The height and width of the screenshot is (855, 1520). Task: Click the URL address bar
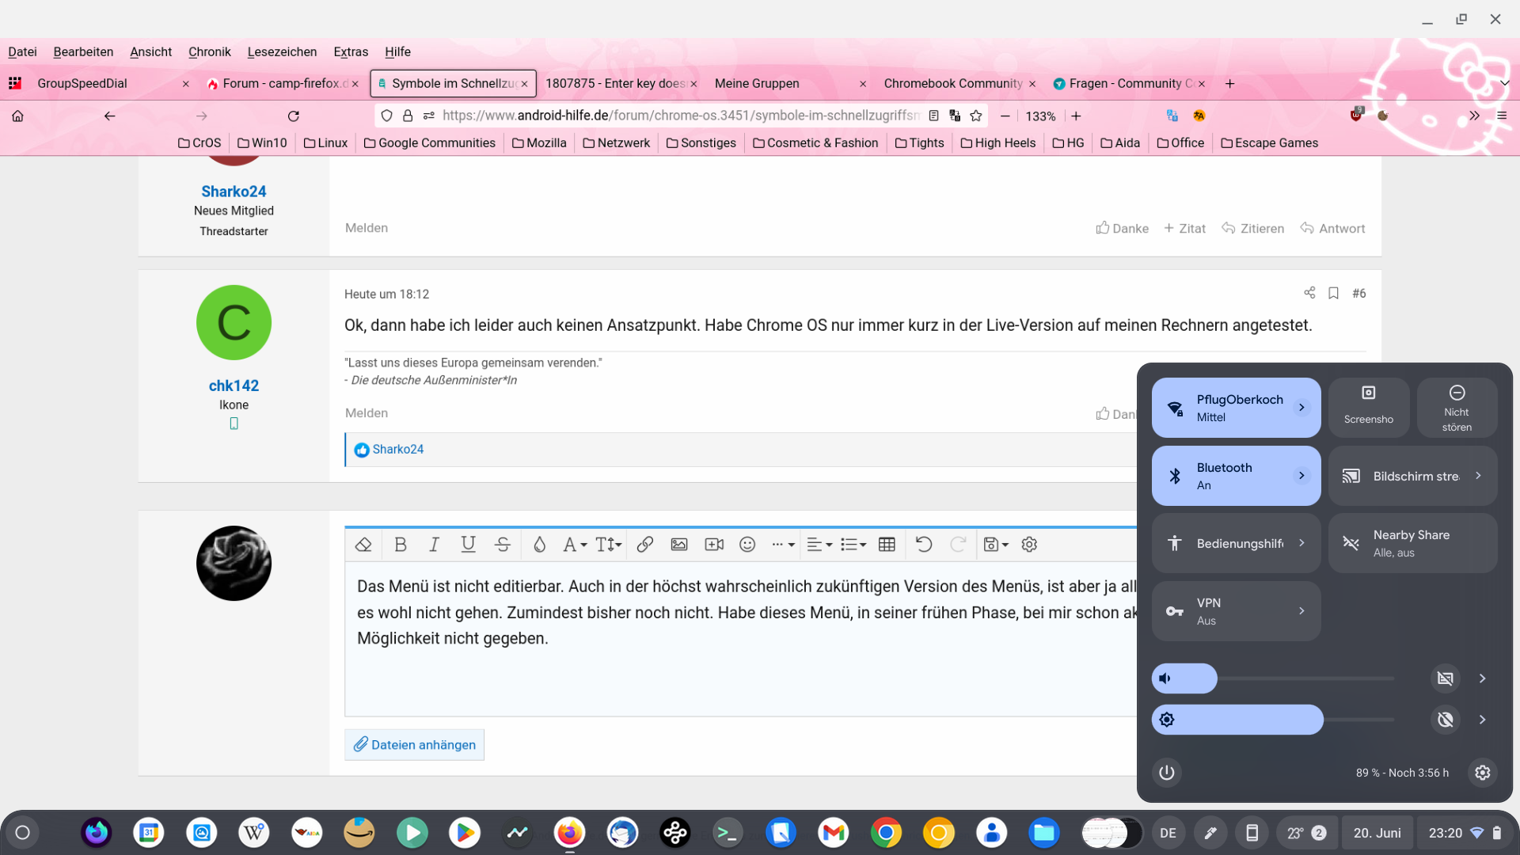coord(681,116)
